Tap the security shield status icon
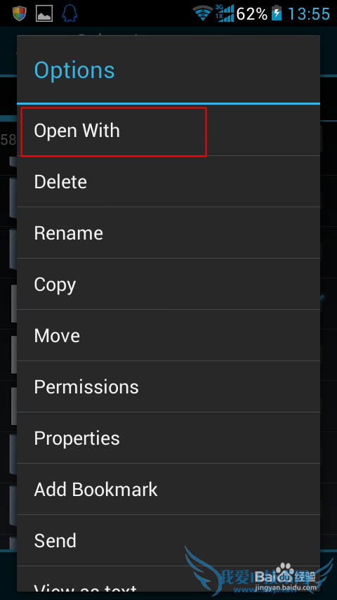Image resolution: width=337 pixels, height=600 pixels. point(18,14)
